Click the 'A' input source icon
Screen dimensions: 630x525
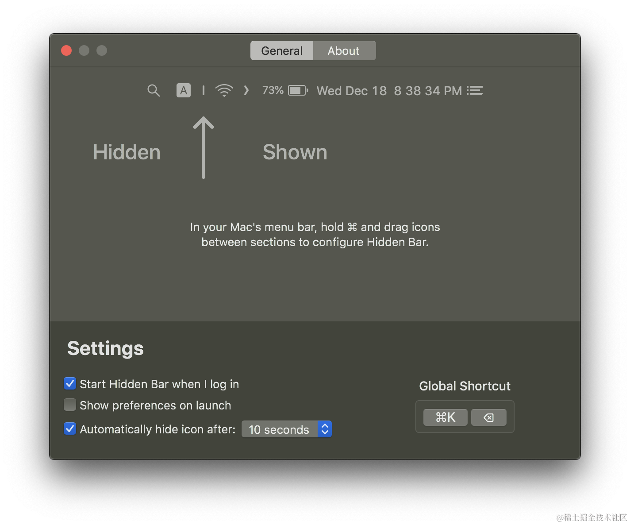point(184,90)
